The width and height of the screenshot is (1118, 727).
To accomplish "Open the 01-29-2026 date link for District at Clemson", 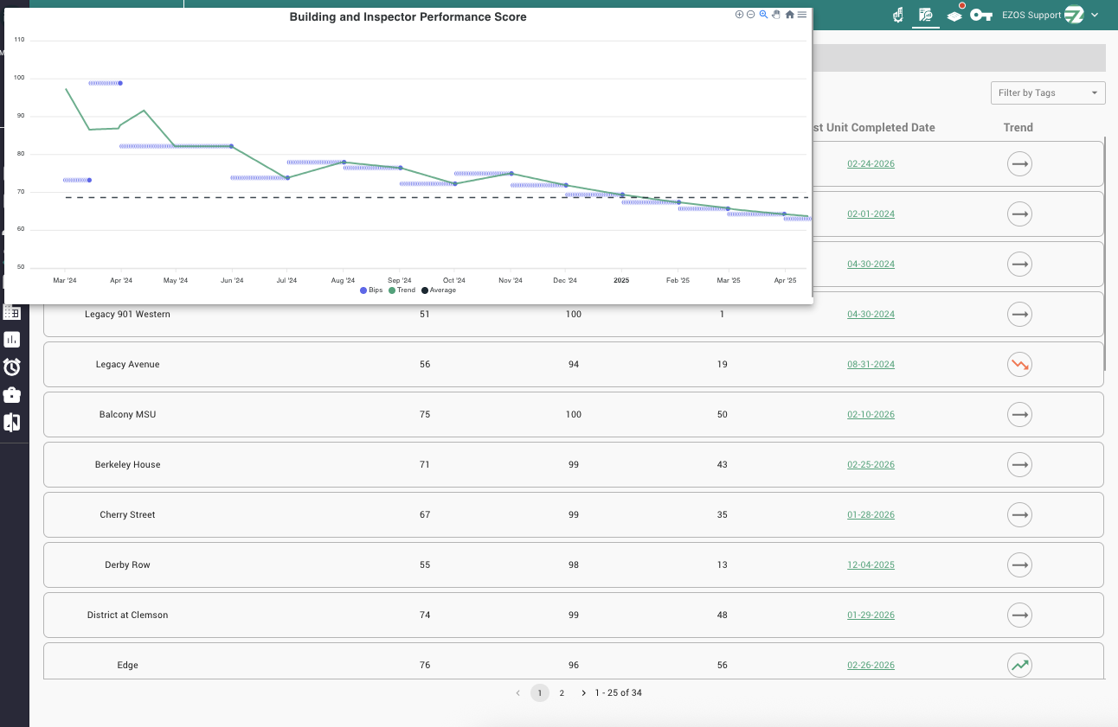I will 871,615.
